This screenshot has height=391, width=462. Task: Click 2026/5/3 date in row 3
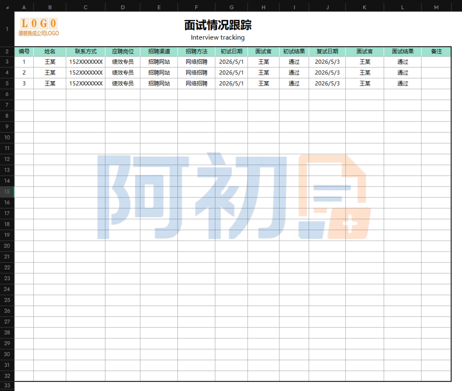[327, 62]
